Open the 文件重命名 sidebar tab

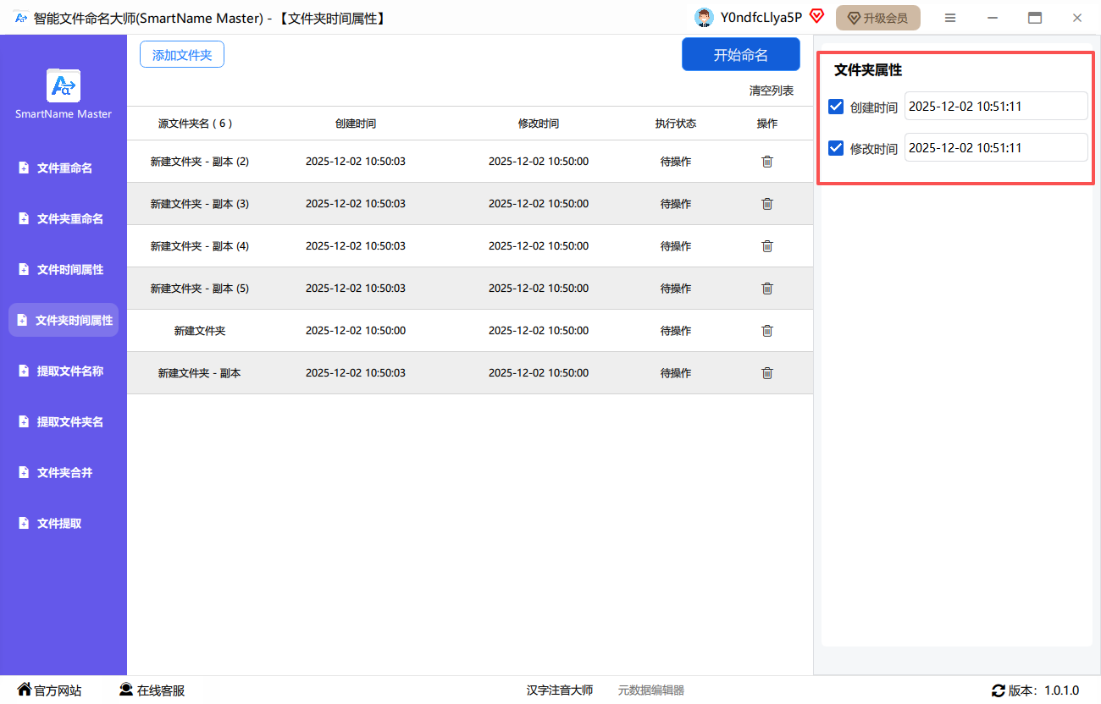click(64, 168)
